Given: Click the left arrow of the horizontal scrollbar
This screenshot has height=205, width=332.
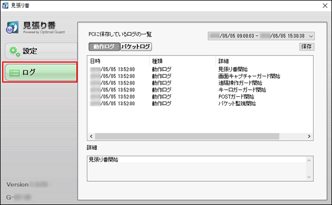Looking at the screenshot, I should point(91,136).
